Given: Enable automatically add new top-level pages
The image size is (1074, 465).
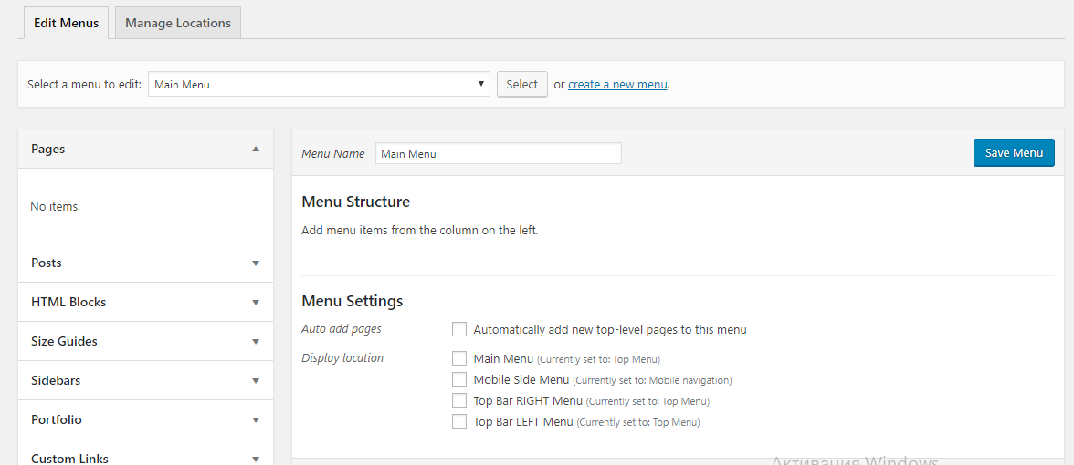Looking at the screenshot, I should point(459,329).
